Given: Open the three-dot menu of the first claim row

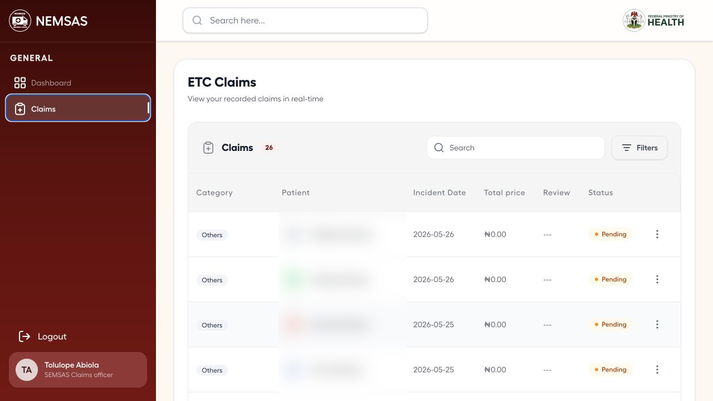Looking at the screenshot, I should [x=657, y=234].
